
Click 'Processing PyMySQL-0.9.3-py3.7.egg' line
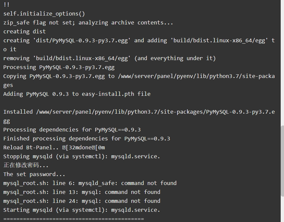coord(59,67)
